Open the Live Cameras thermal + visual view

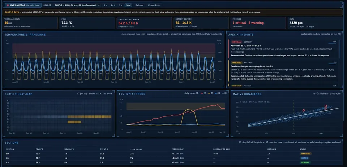(x=23, y=5)
